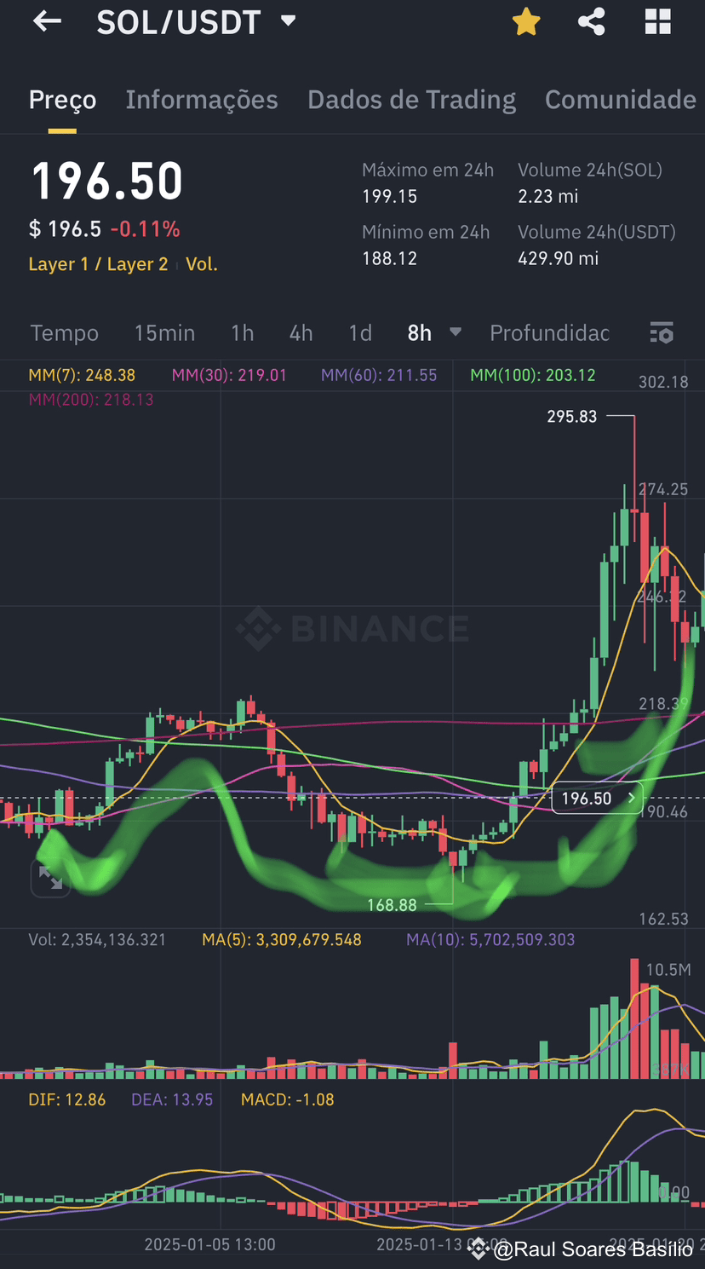Tap the MM(200): 218.13 indicator label
705x1269 pixels.
click(x=91, y=399)
